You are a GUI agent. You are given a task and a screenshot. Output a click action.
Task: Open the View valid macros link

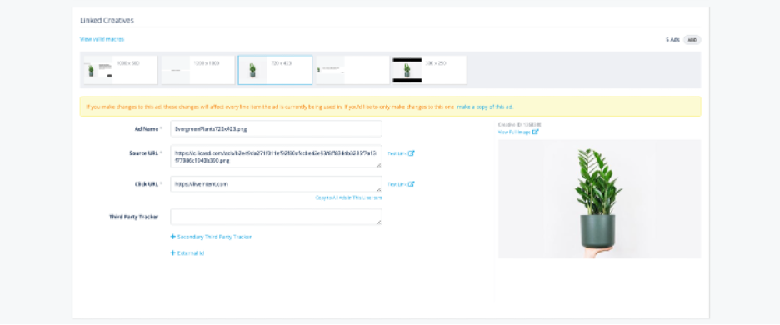pyautogui.click(x=102, y=39)
